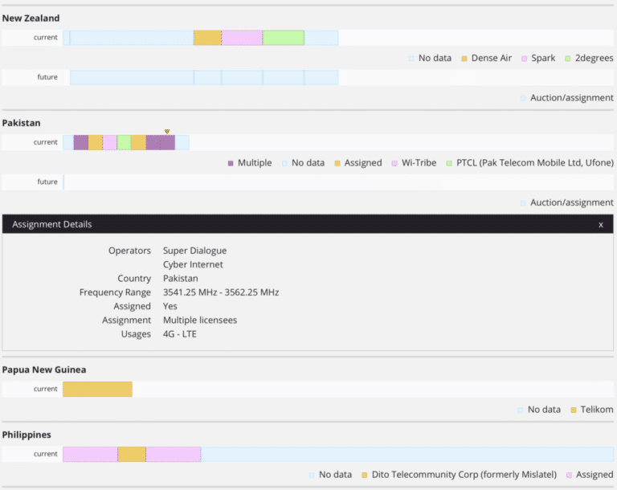Click the Assignment Details title bar
The width and height of the screenshot is (617, 490).
click(308, 224)
